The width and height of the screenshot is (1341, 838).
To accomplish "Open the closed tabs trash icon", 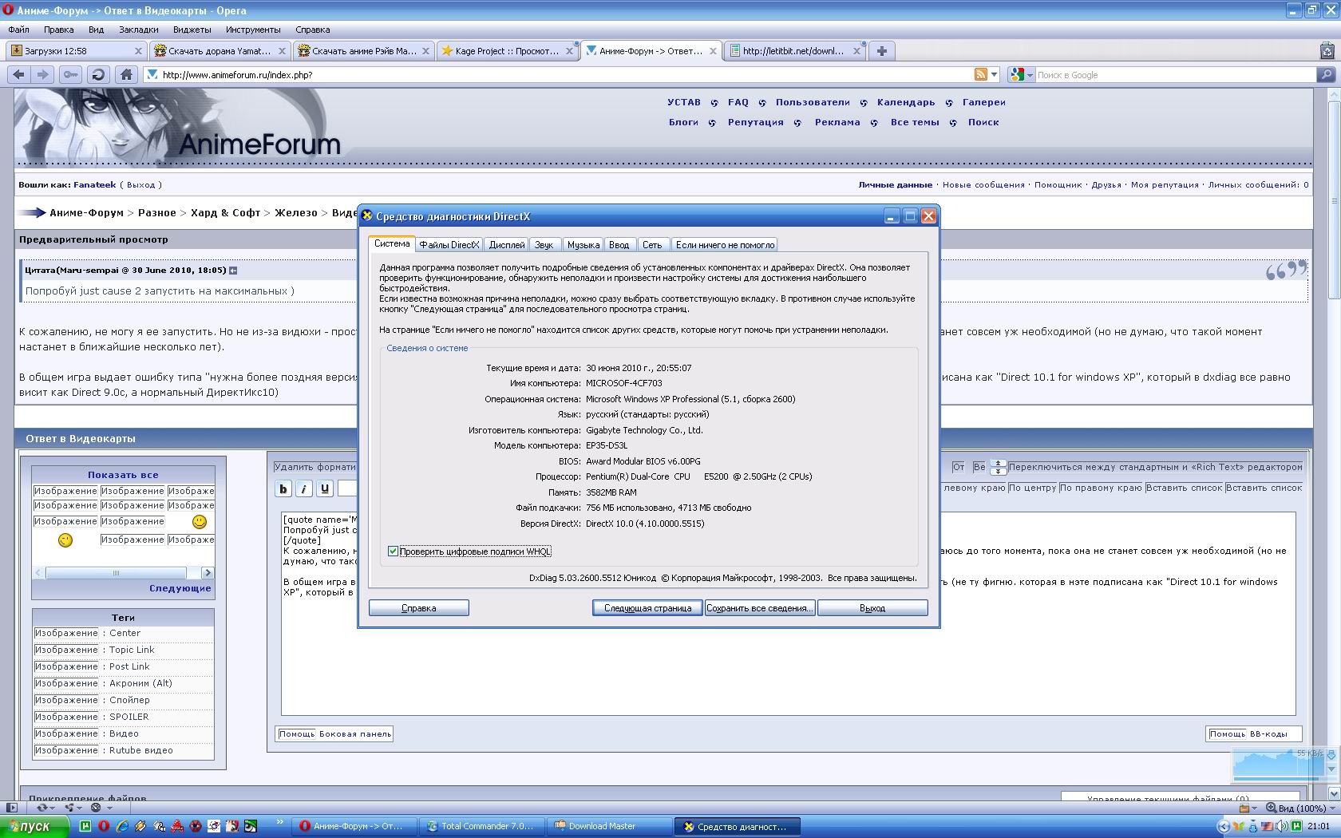I will tap(1327, 51).
